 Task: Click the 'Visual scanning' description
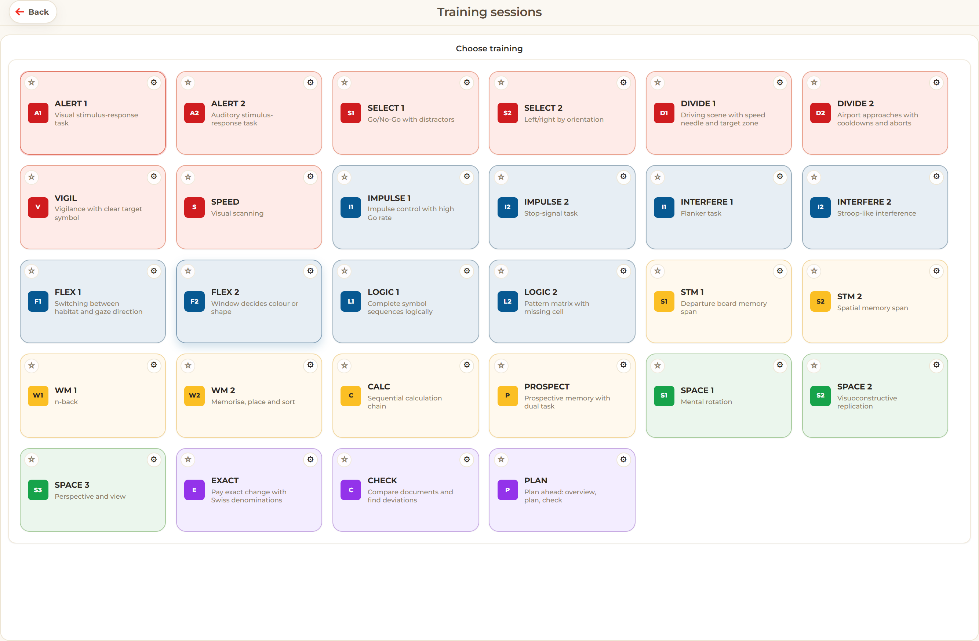pyautogui.click(x=237, y=213)
